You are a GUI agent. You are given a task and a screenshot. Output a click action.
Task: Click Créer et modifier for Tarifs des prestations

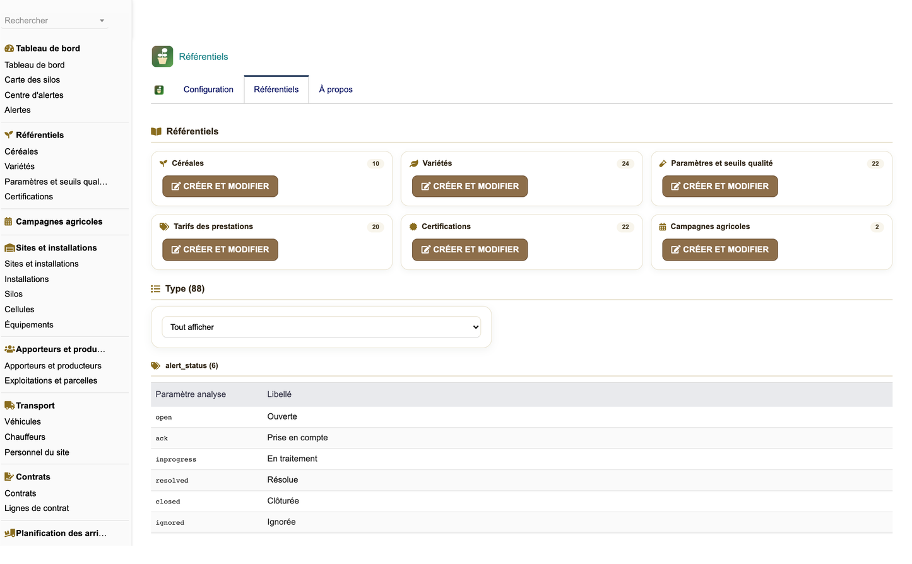[x=220, y=250]
